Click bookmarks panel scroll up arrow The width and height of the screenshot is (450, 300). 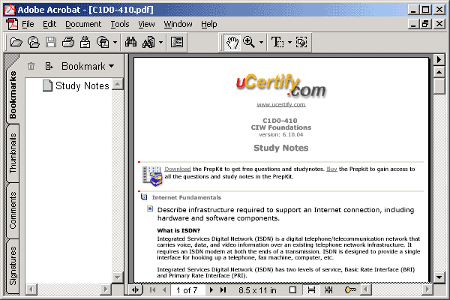pyautogui.click(x=117, y=84)
